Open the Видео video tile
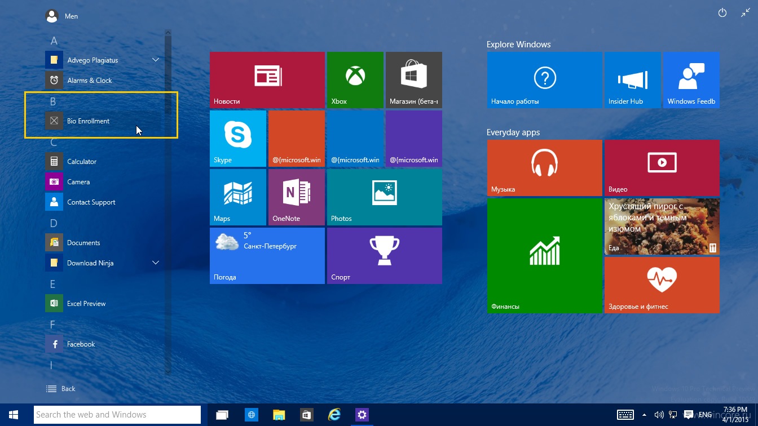Viewport: 758px width, 426px height. (x=662, y=168)
